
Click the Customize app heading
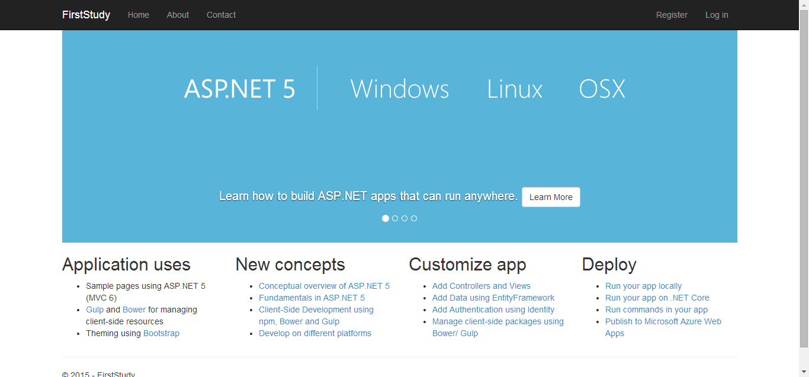tap(467, 265)
